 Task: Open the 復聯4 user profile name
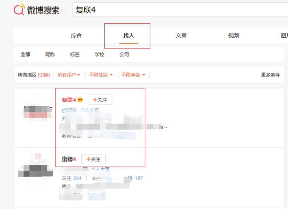[69, 159]
